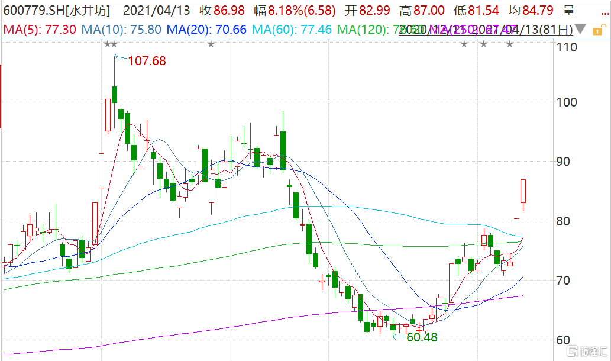Select the stock title 600779.SH[水井坊]
The image size is (611, 361).
pyautogui.click(x=57, y=10)
